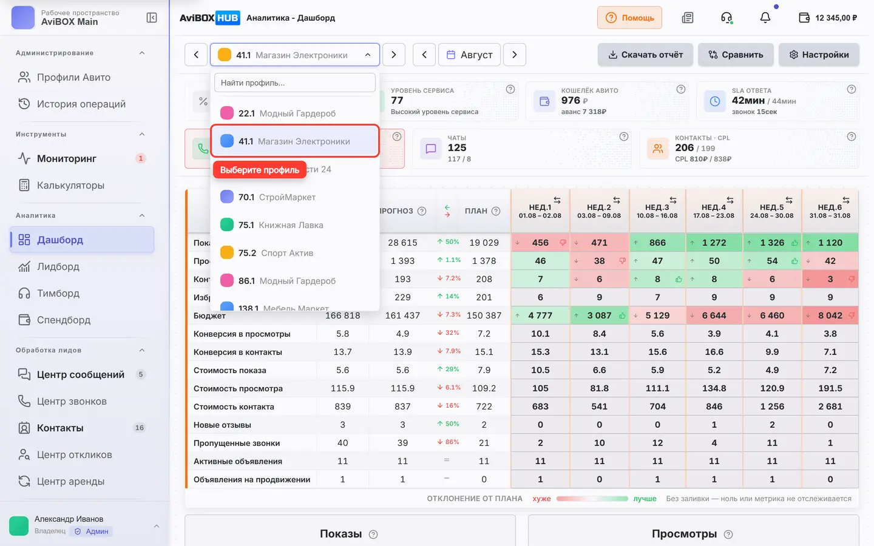Open the news feed icon in header
The width and height of the screenshot is (874, 546).
(688, 18)
